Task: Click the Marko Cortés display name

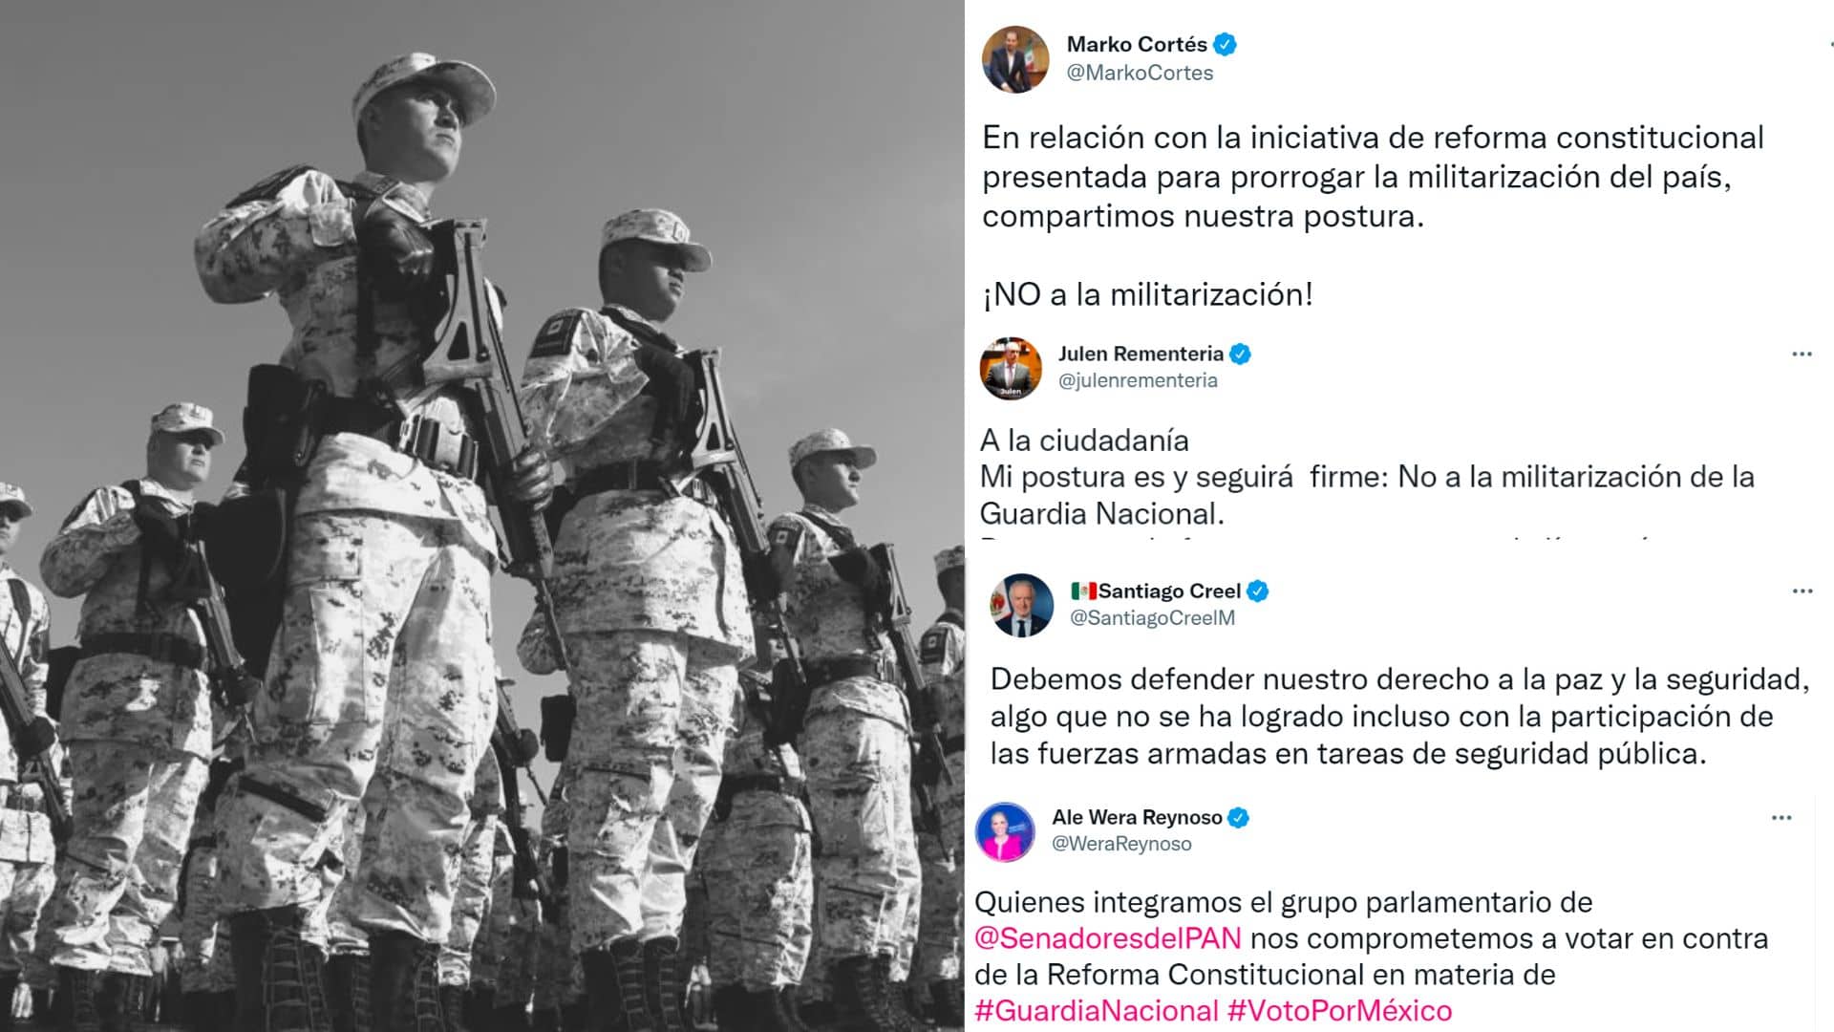Action: 1137,44
